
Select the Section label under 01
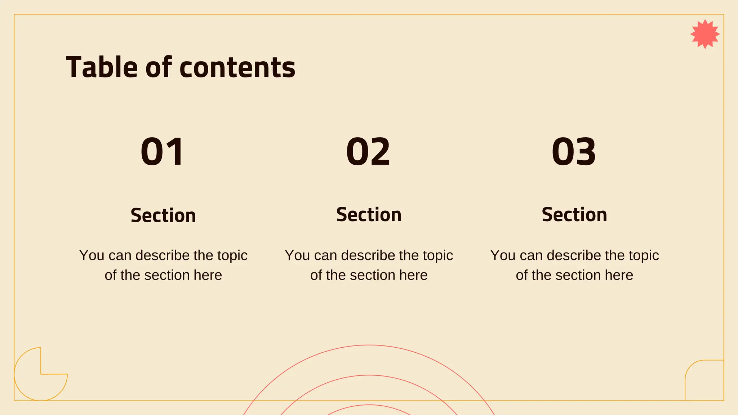163,215
